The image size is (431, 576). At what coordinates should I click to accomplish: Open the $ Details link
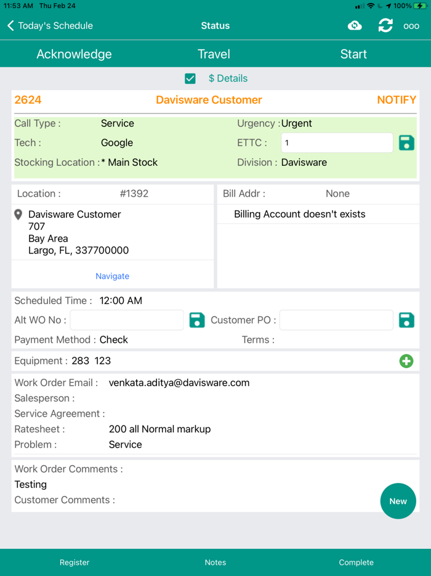pos(228,78)
